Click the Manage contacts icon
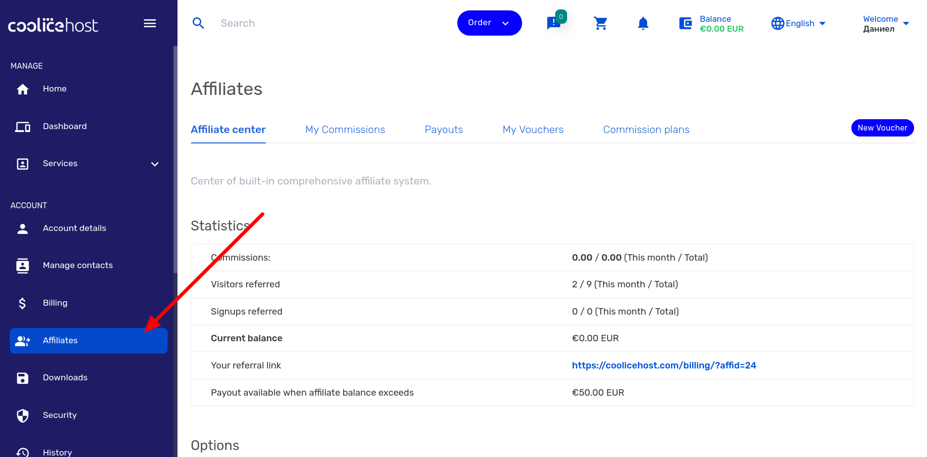 point(23,266)
